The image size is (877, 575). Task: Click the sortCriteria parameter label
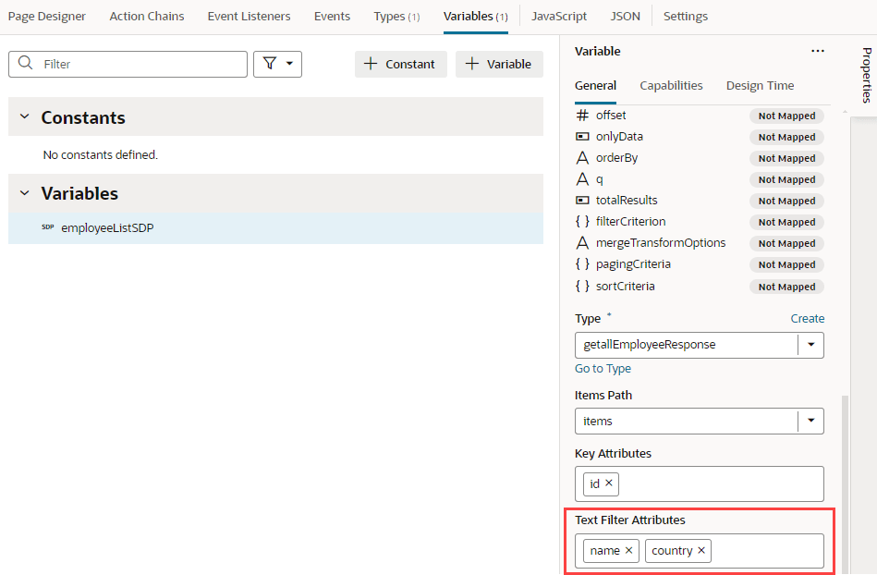626,286
